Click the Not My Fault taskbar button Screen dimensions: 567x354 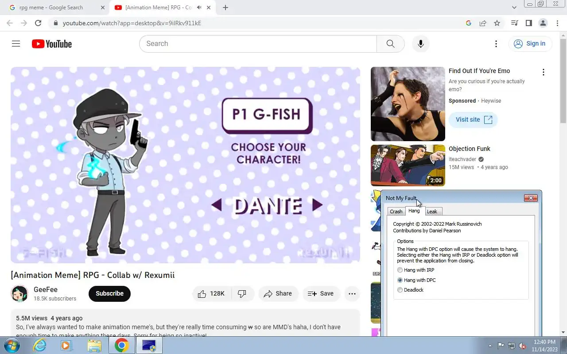(149, 346)
